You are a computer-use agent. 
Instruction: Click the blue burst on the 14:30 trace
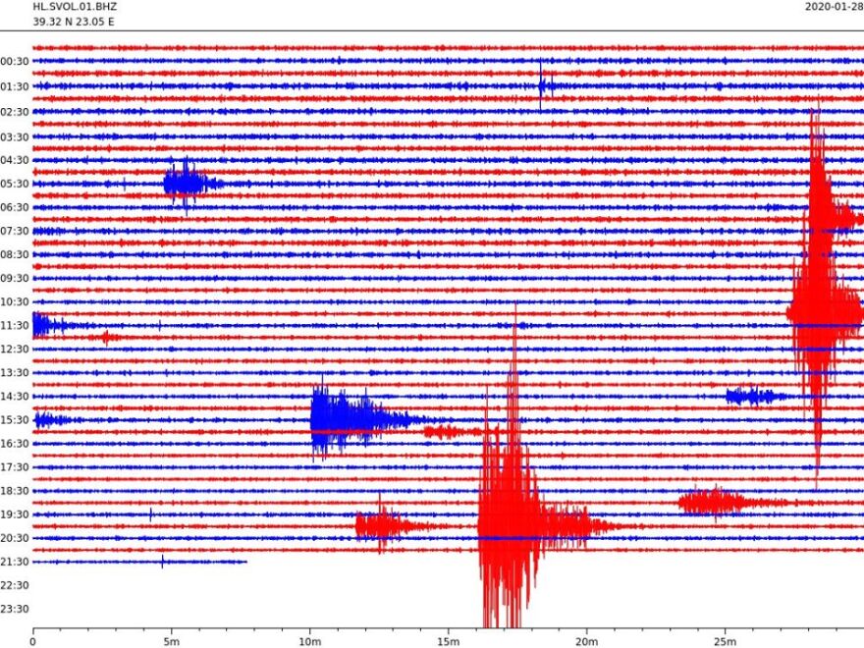pyautogui.click(x=751, y=396)
